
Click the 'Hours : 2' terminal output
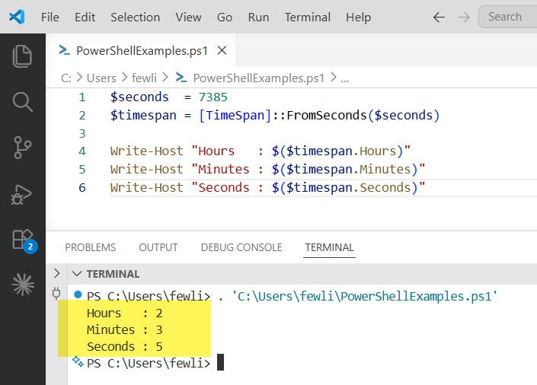click(x=125, y=313)
